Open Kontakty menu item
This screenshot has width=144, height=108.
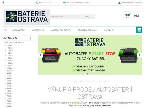(x=109, y=30)
